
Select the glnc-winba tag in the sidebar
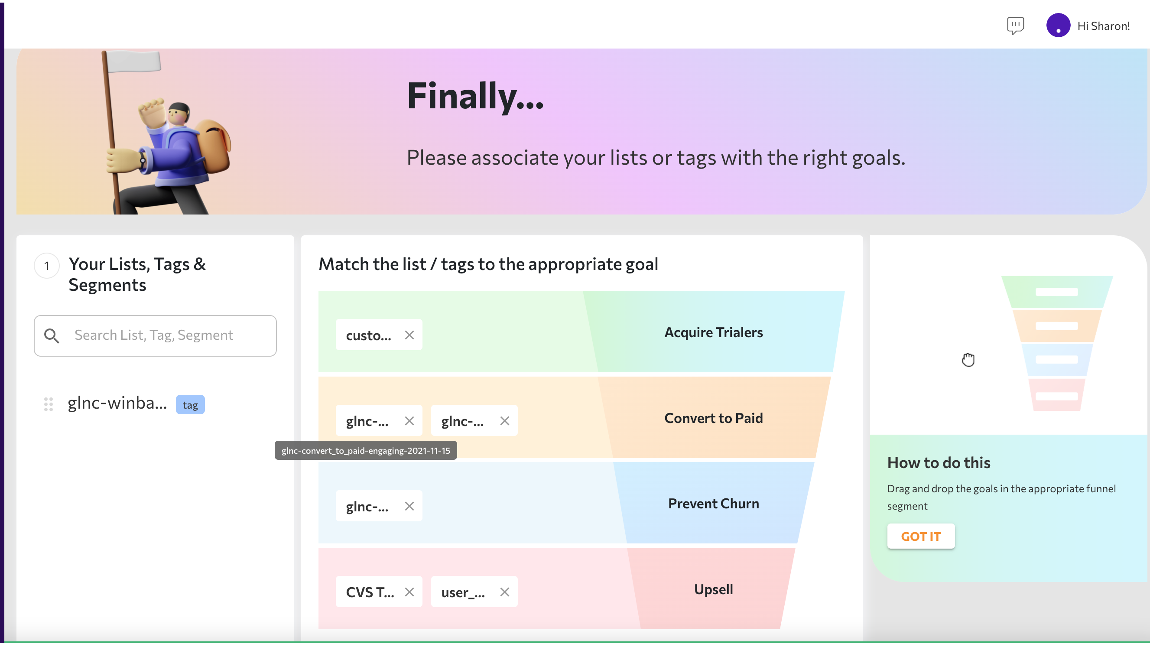118,403
